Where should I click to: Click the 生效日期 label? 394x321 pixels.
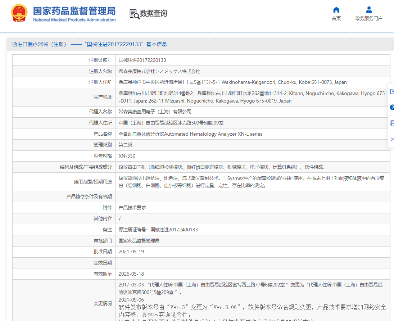point(103,263)
